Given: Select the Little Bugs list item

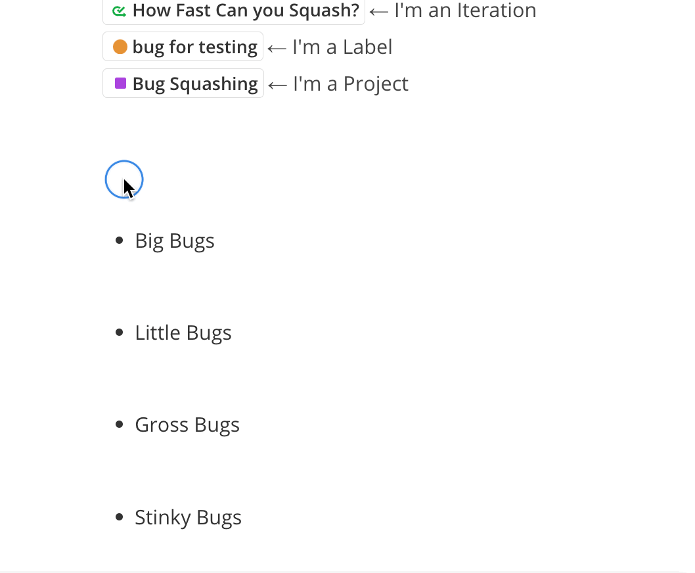Looking at the screenshot, I should pos(183,333).
